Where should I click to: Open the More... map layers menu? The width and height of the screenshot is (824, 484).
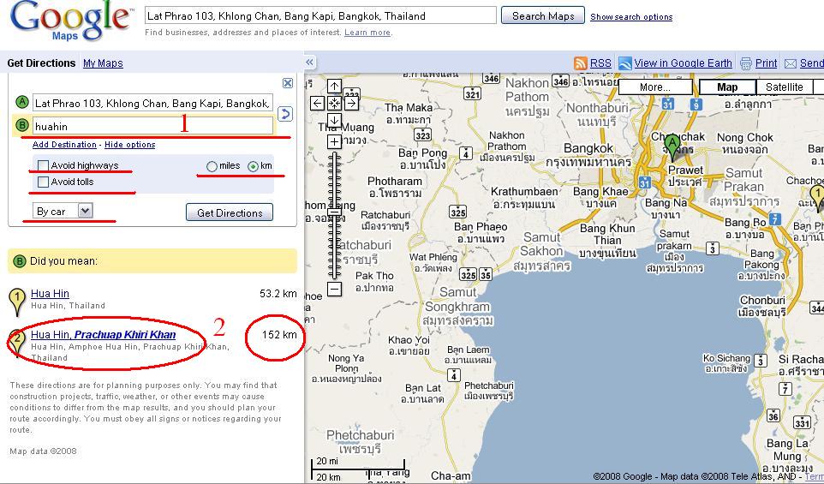click(655, 87)
